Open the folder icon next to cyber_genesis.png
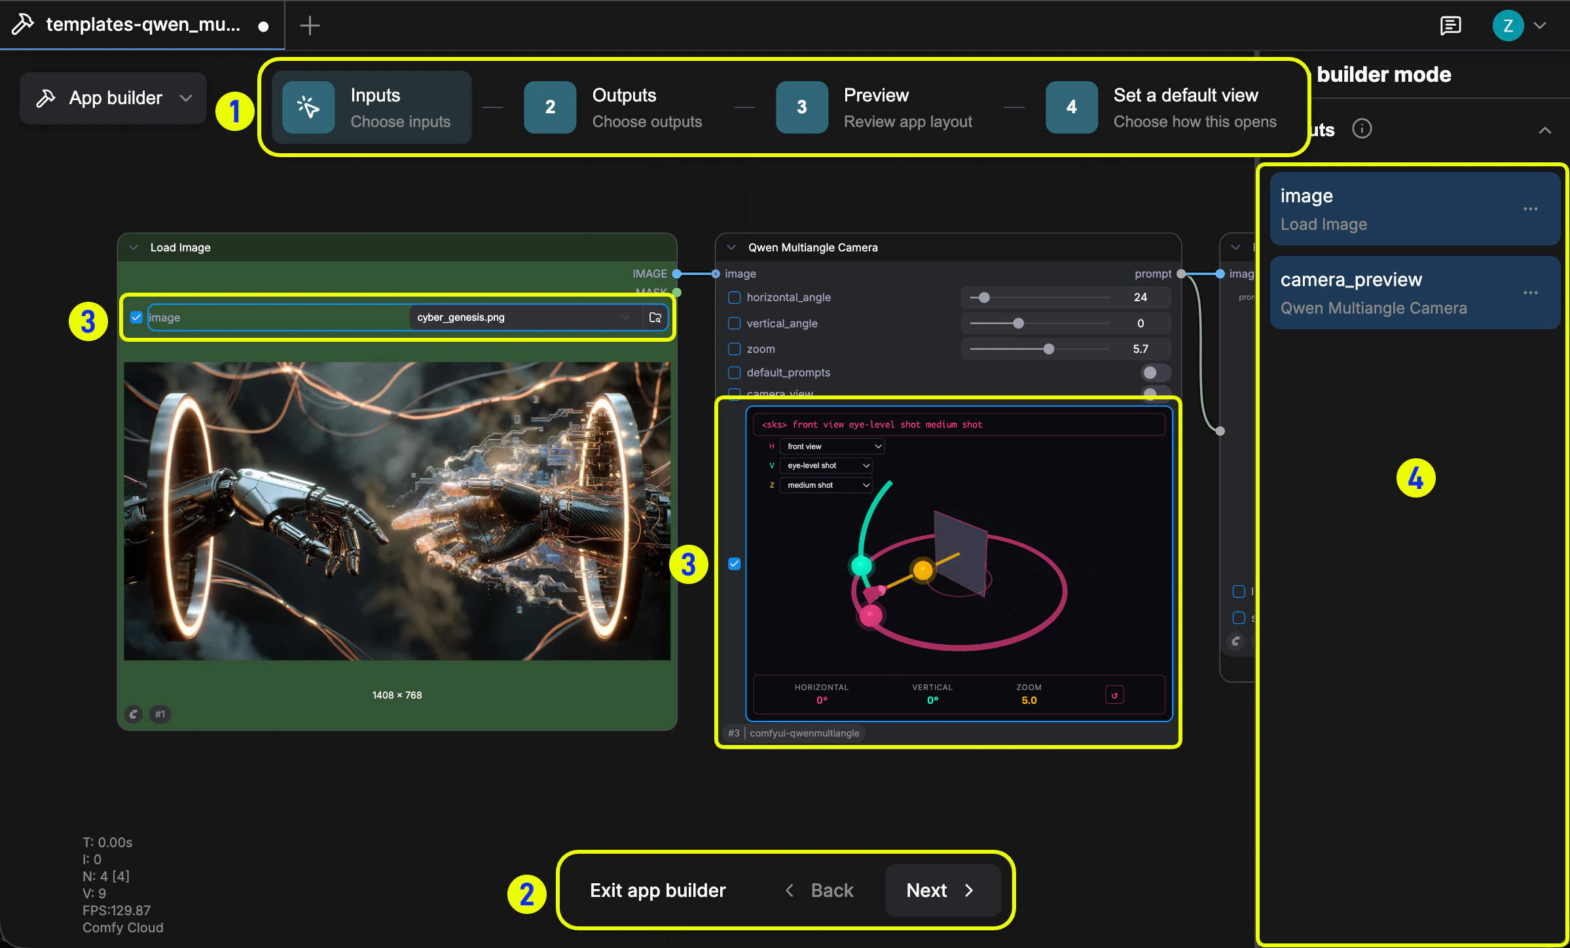The width and height of the screenshot is (1570, 948). click(655, 317)
